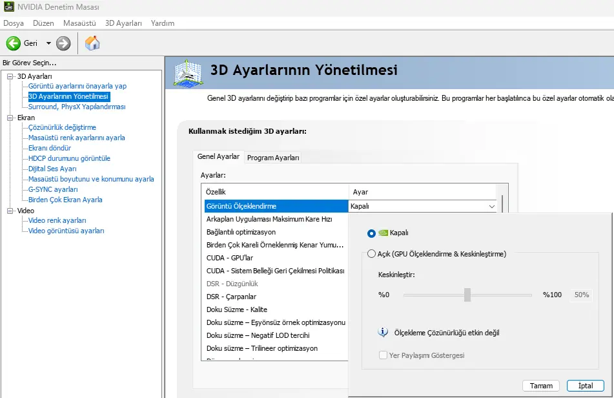Screen dimensions: 614x398
Task: Select Birden Çok Kareli Örneklenmiş Kenar row
Action: [x=276, y=245]
